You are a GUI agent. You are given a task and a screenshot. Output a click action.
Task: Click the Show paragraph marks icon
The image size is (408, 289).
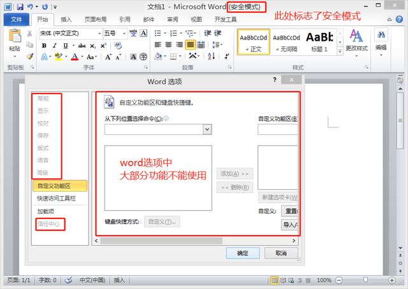pos(227,56)
